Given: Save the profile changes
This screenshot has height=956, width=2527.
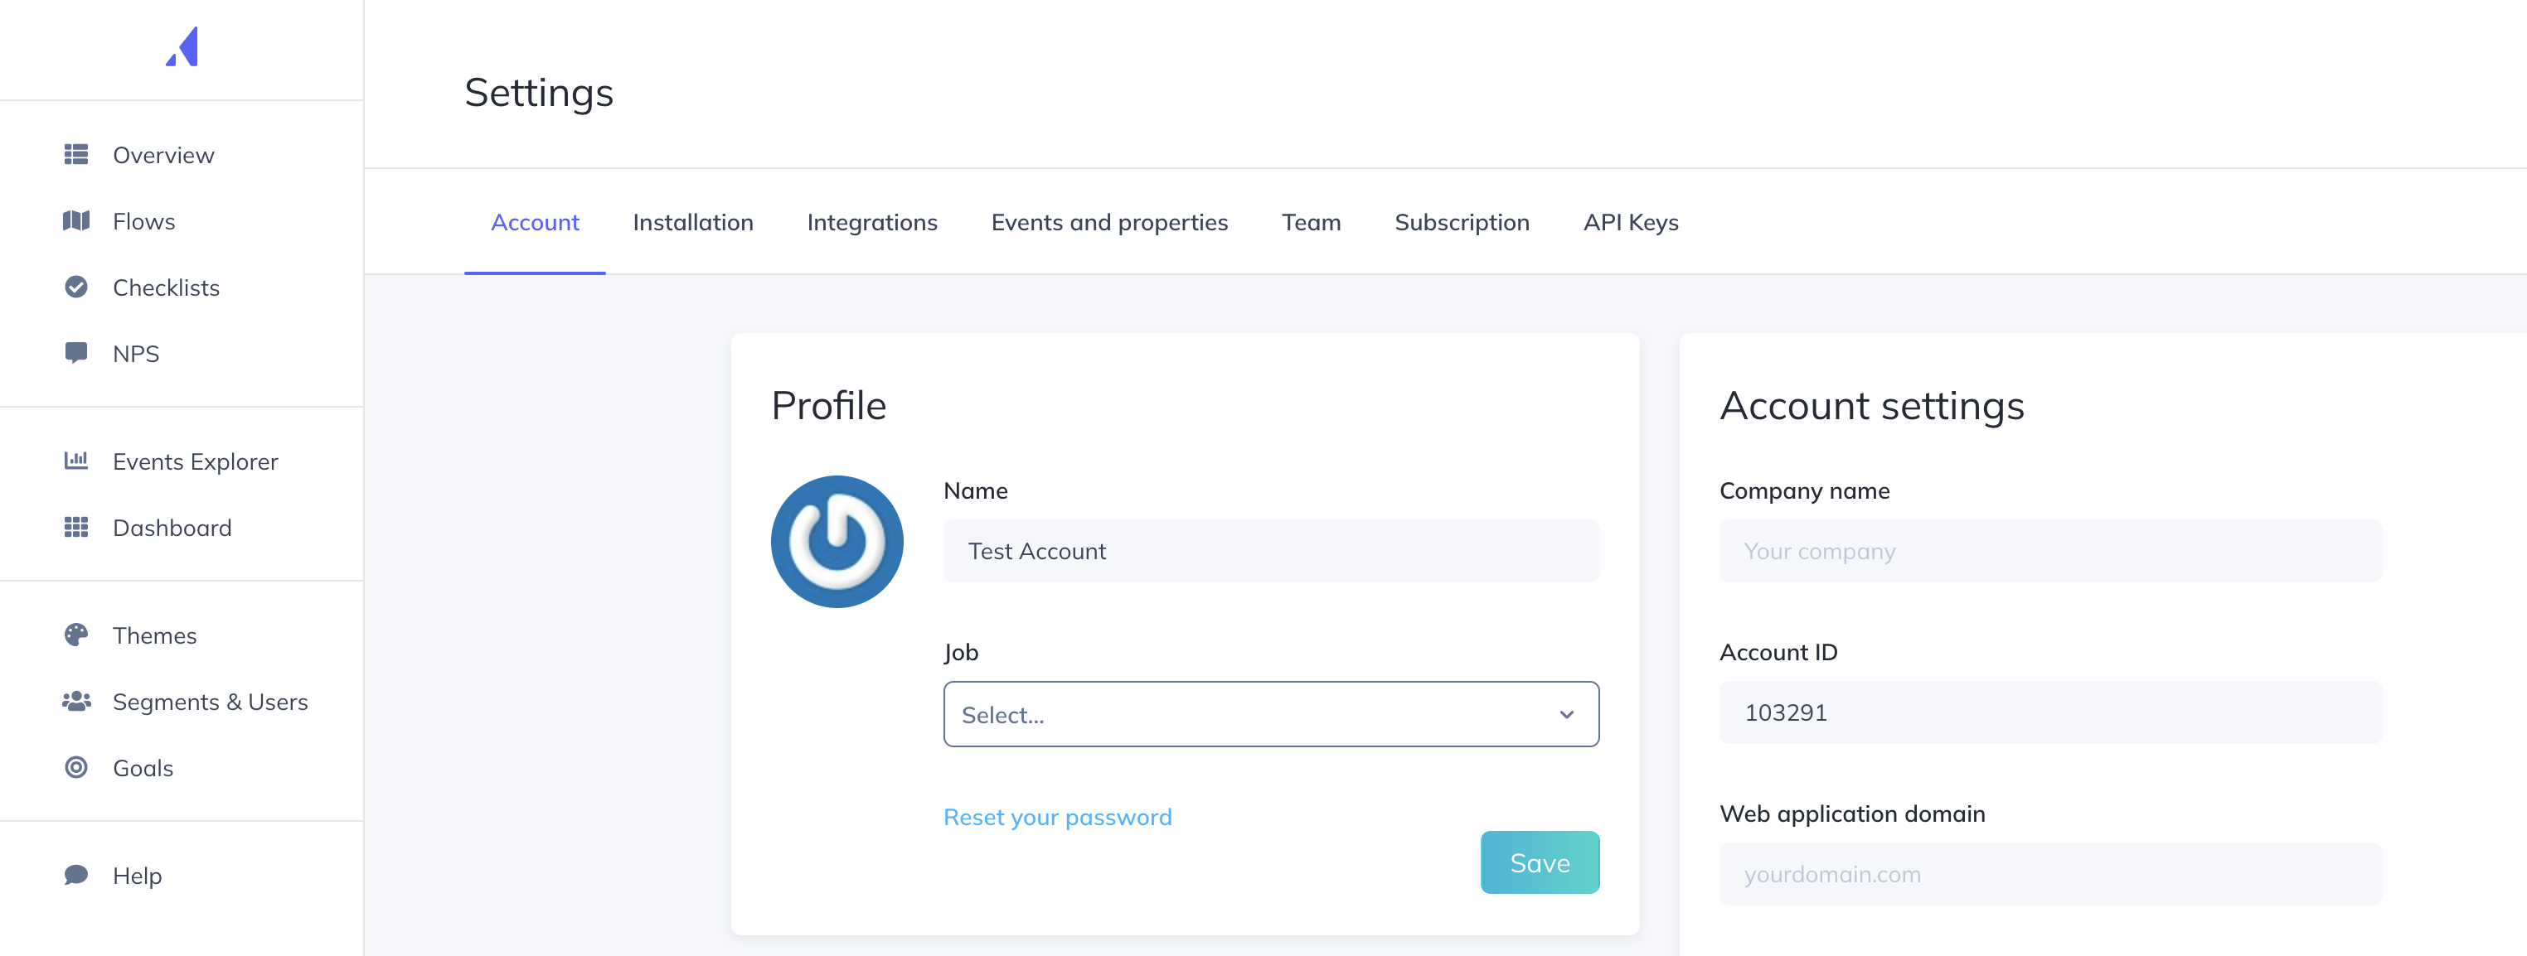Looking at the screenshot, I should coord(1540,862).
